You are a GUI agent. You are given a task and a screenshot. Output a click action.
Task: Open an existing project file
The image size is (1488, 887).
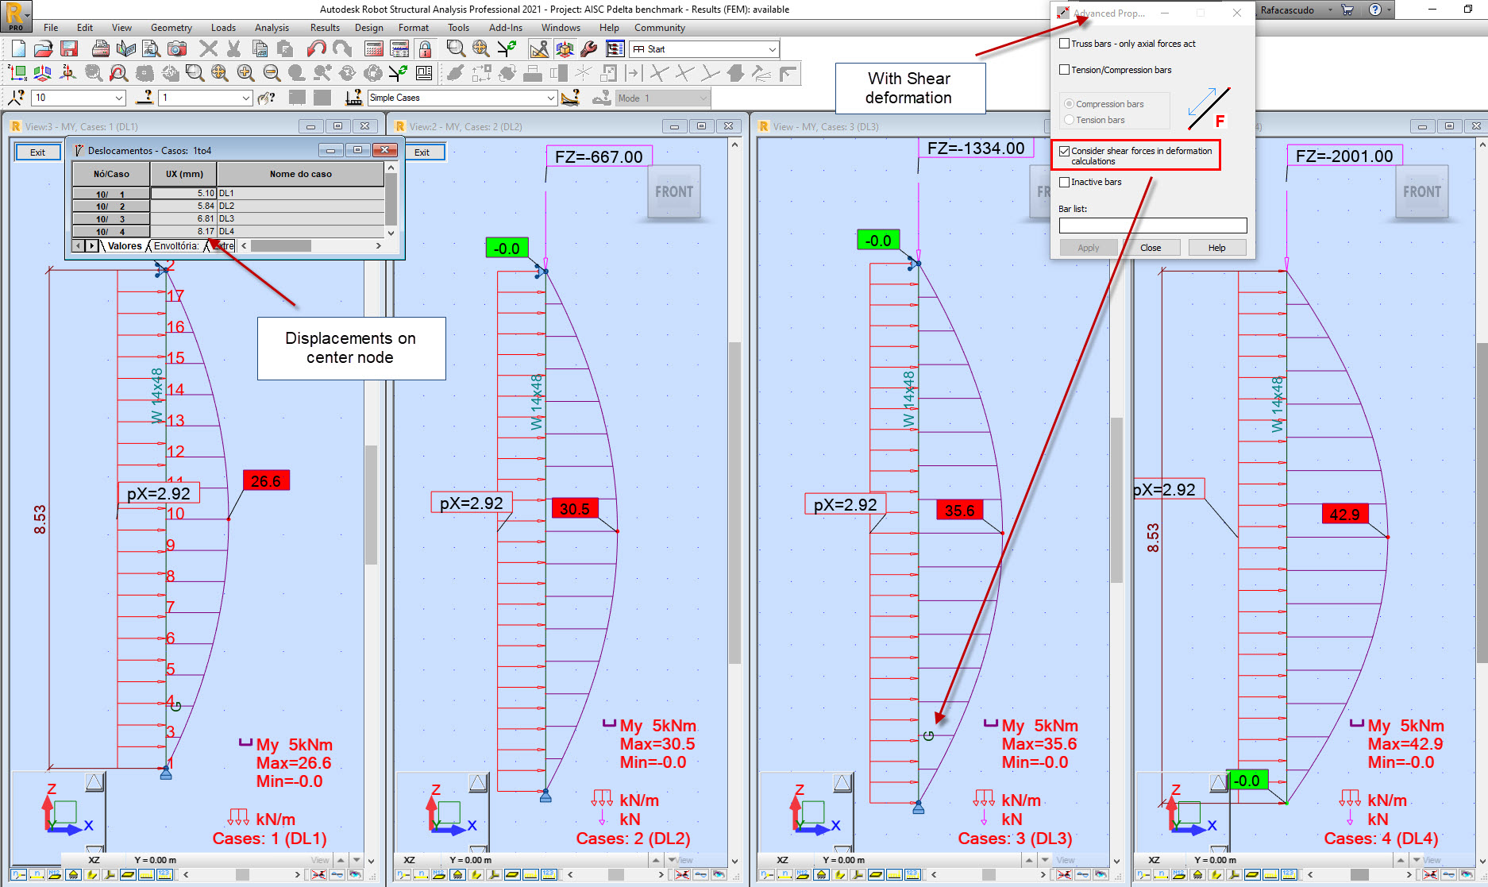point(45,48)
